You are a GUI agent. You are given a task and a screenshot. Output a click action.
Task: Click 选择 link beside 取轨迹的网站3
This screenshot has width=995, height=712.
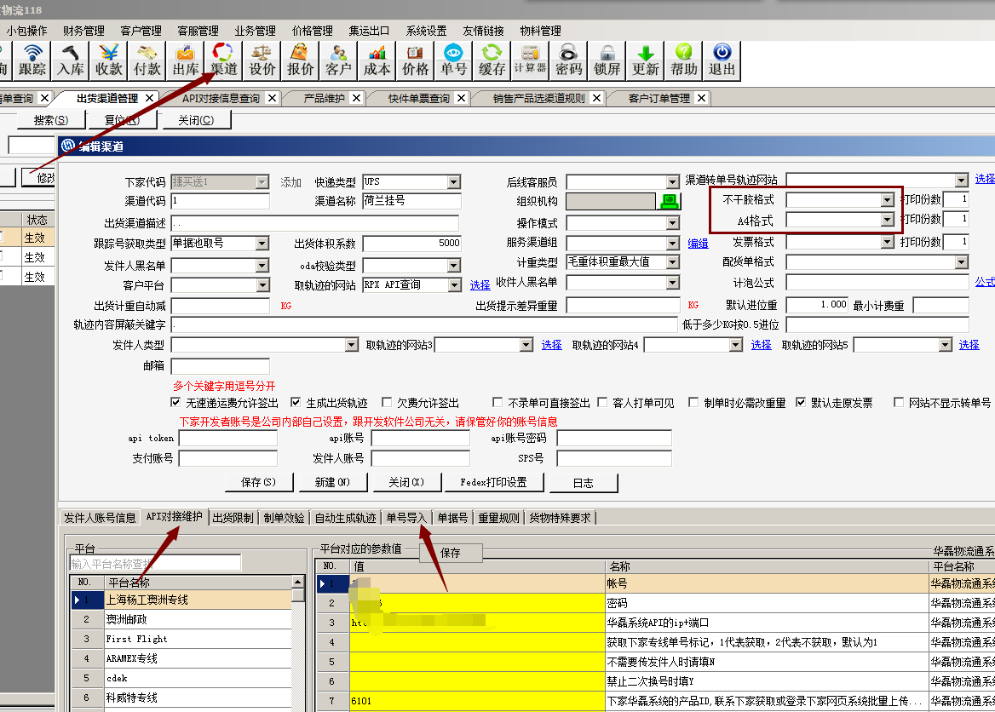pyautogui.click(x=551, y=345)
